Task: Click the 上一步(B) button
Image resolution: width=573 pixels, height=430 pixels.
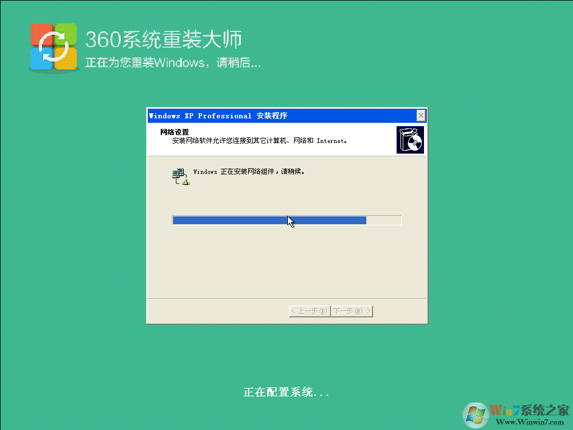Action: point(309,311)
